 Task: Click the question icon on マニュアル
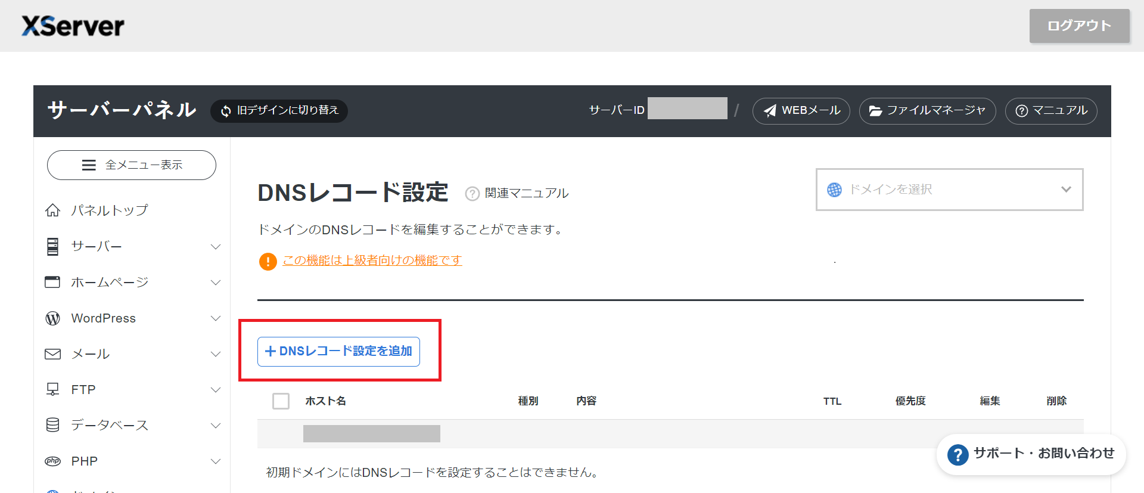coord(1021,111)
